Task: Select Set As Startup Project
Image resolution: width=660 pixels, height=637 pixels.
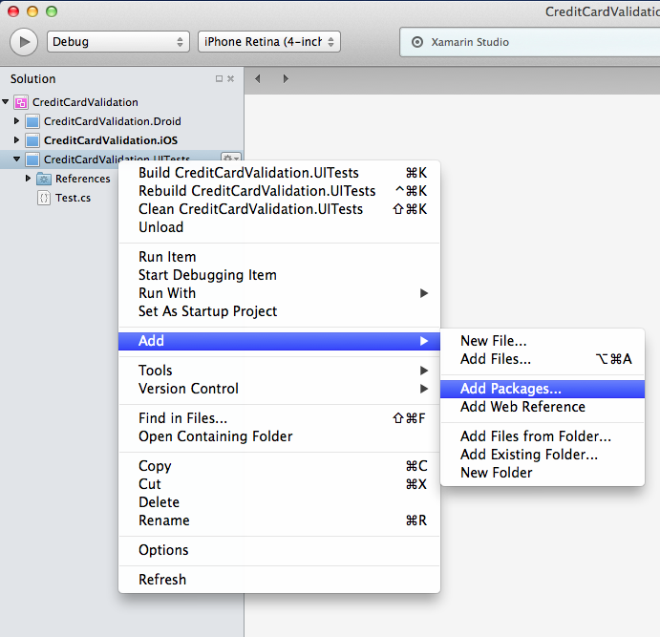Action: tap(207, 311)
